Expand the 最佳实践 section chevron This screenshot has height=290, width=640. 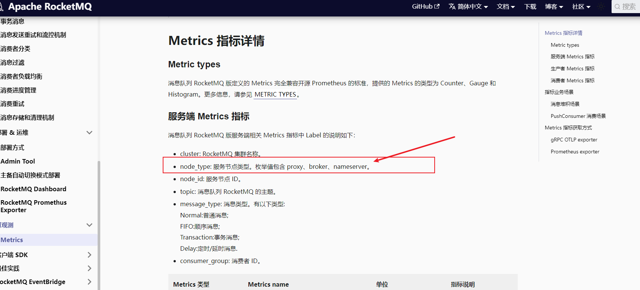(x=89, y=268)
